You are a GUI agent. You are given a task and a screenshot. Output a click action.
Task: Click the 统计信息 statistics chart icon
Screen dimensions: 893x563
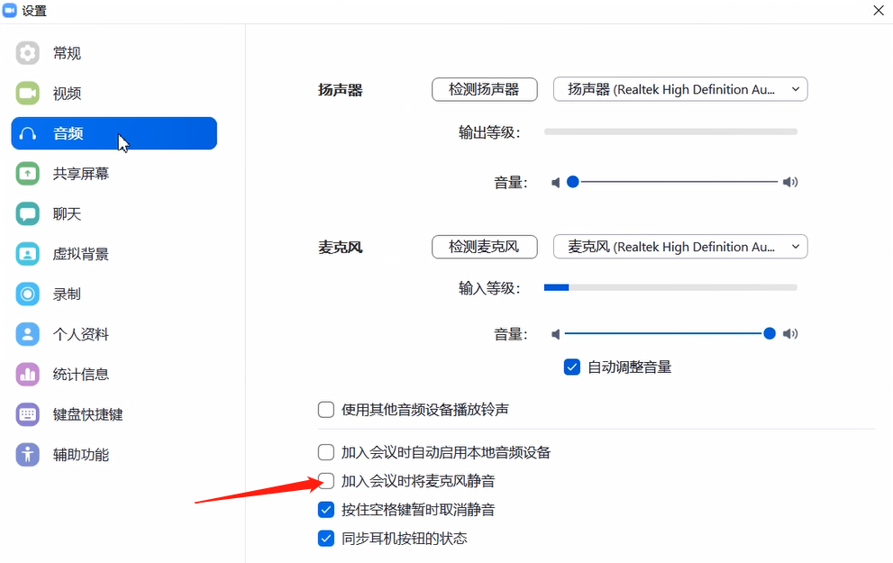pos(27,374)
